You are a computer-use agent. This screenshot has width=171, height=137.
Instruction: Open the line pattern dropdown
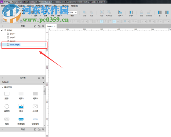(x=159, y=21)
